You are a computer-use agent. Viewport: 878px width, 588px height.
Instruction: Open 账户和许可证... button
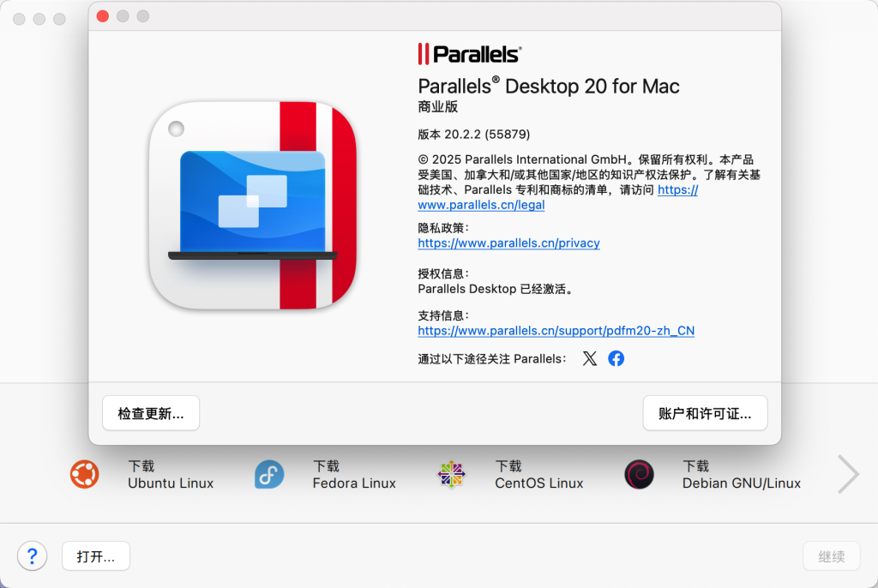(x=705, y=413)
